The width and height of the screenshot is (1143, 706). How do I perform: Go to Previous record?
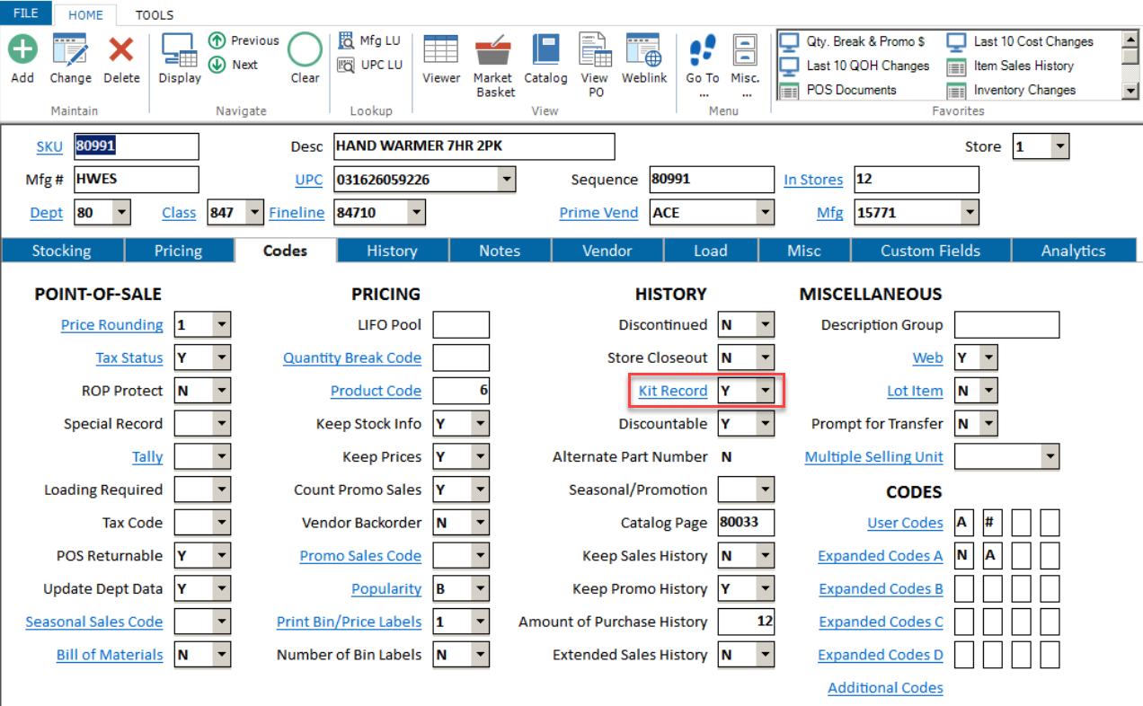(244, 40)
